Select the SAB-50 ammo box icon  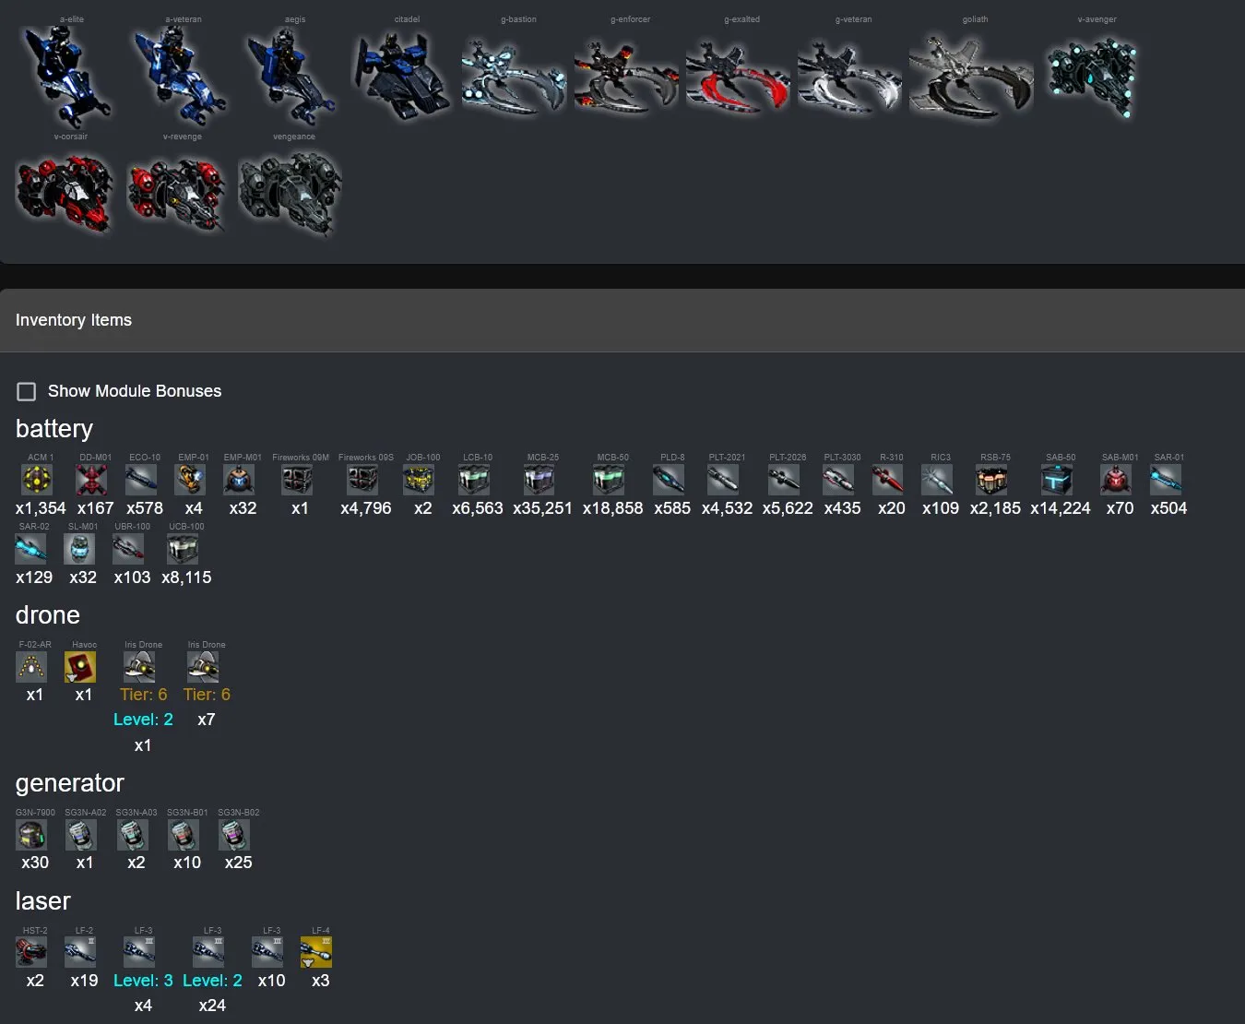[1057, 480]
